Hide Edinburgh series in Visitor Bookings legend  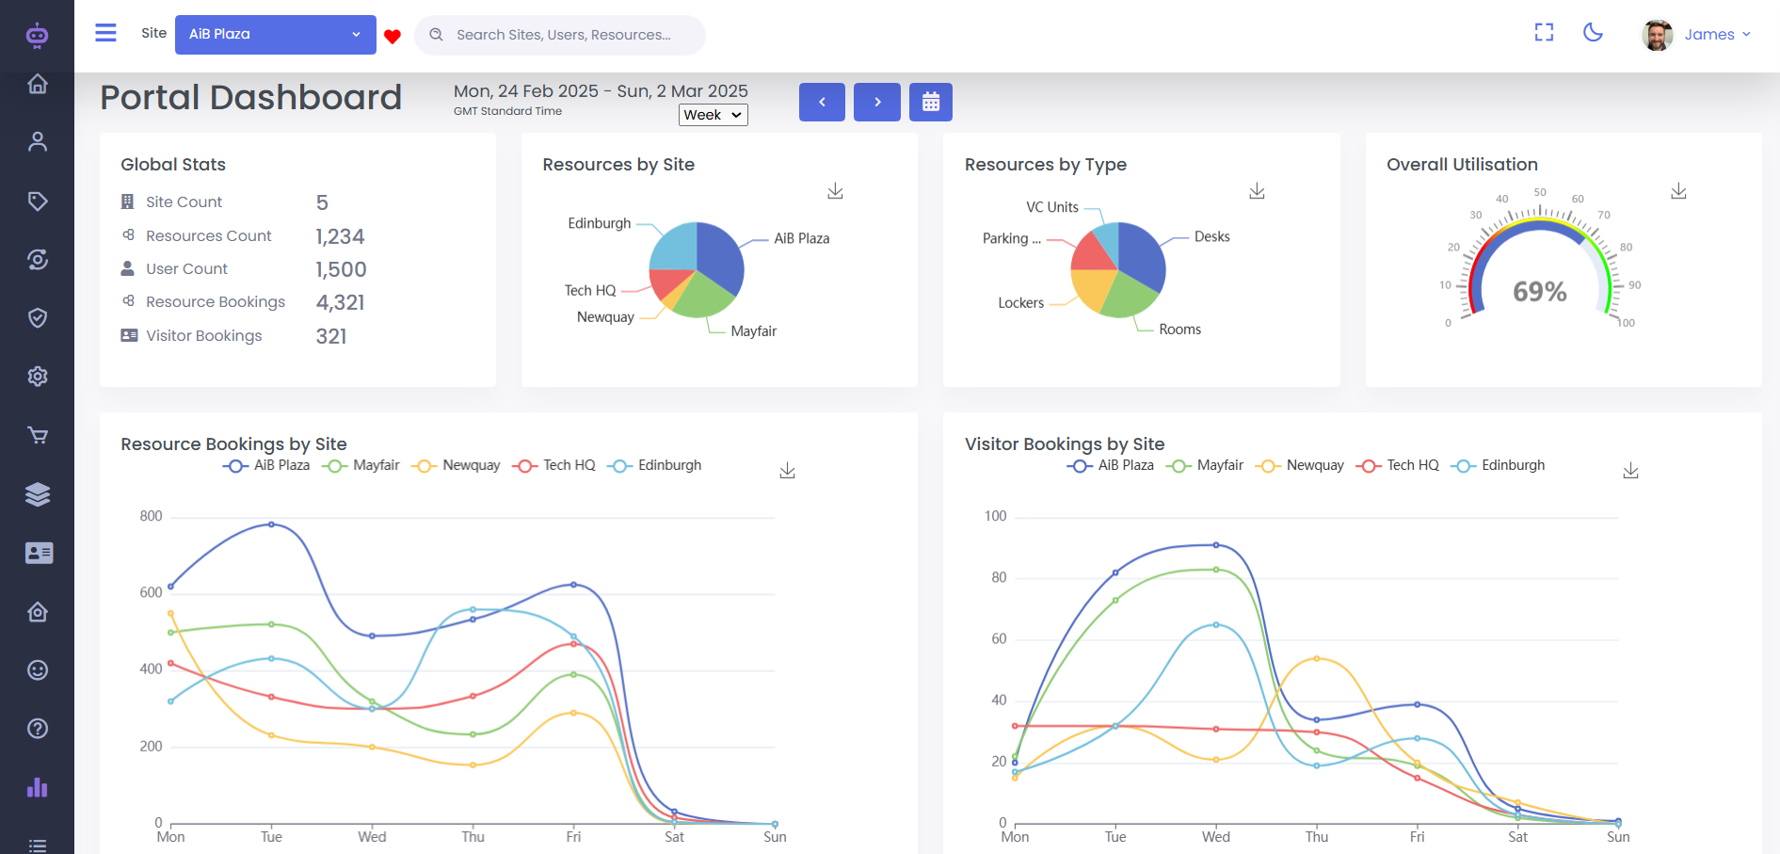[1499, 465]
